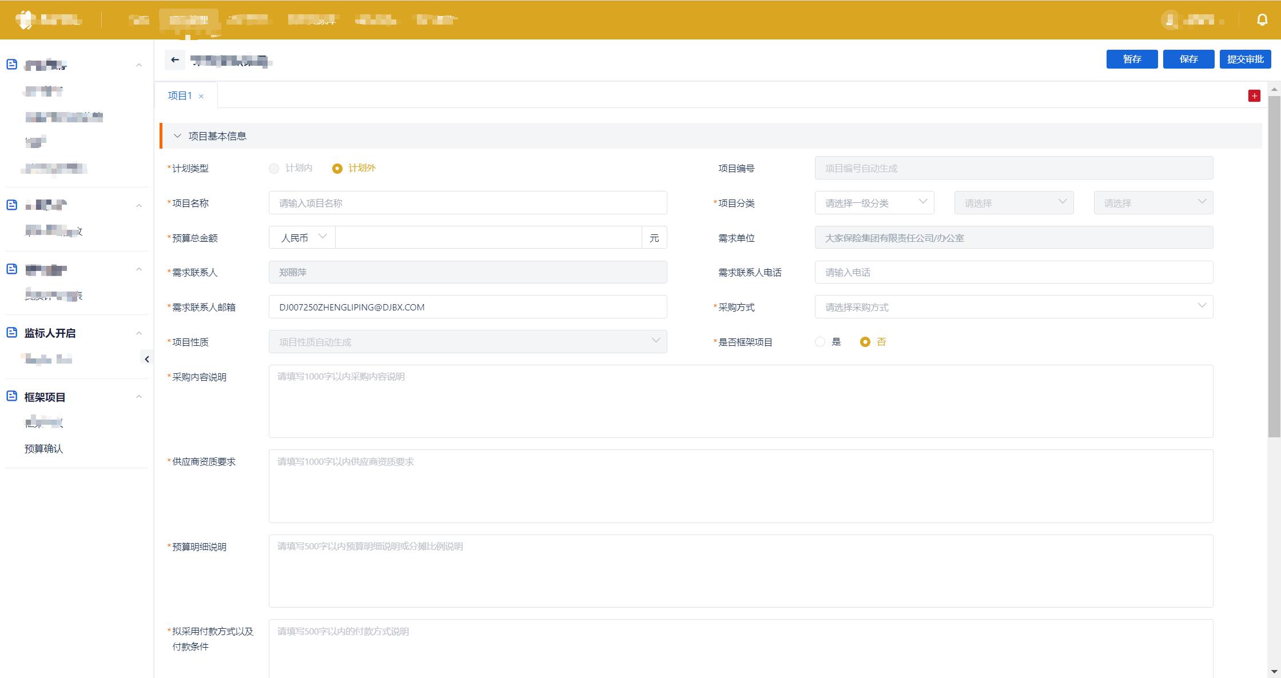Choose 否 for 是否框架项目
Viewport: 1281px width, 678px height.
[x=865, y=342]
